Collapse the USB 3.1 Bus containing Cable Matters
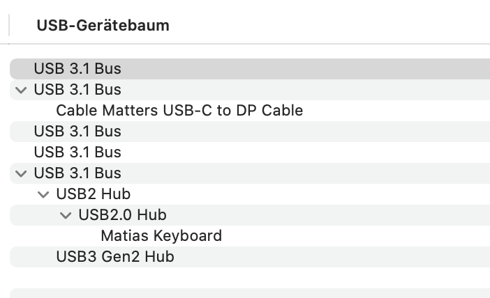Screen dimensions: 490x298 pyautogui.click(x=20, y=90)
